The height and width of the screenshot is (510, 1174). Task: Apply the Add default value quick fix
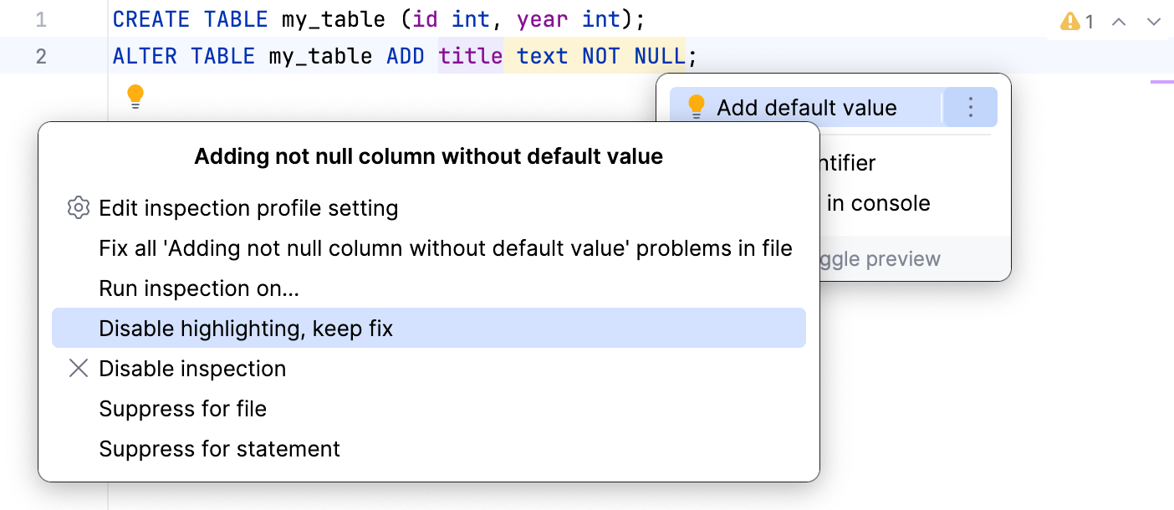point(806,107)
